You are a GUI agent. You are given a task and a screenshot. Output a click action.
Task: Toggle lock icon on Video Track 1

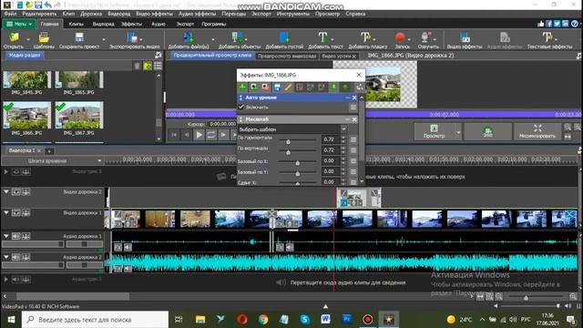[26, 212]
